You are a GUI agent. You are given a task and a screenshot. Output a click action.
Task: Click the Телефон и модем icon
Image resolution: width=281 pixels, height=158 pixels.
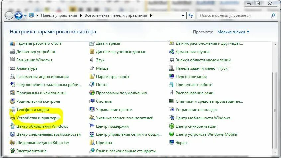click(x=12, y=110)
